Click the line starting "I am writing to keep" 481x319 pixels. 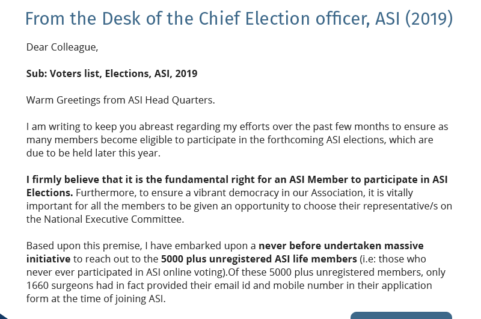(237, 126)
